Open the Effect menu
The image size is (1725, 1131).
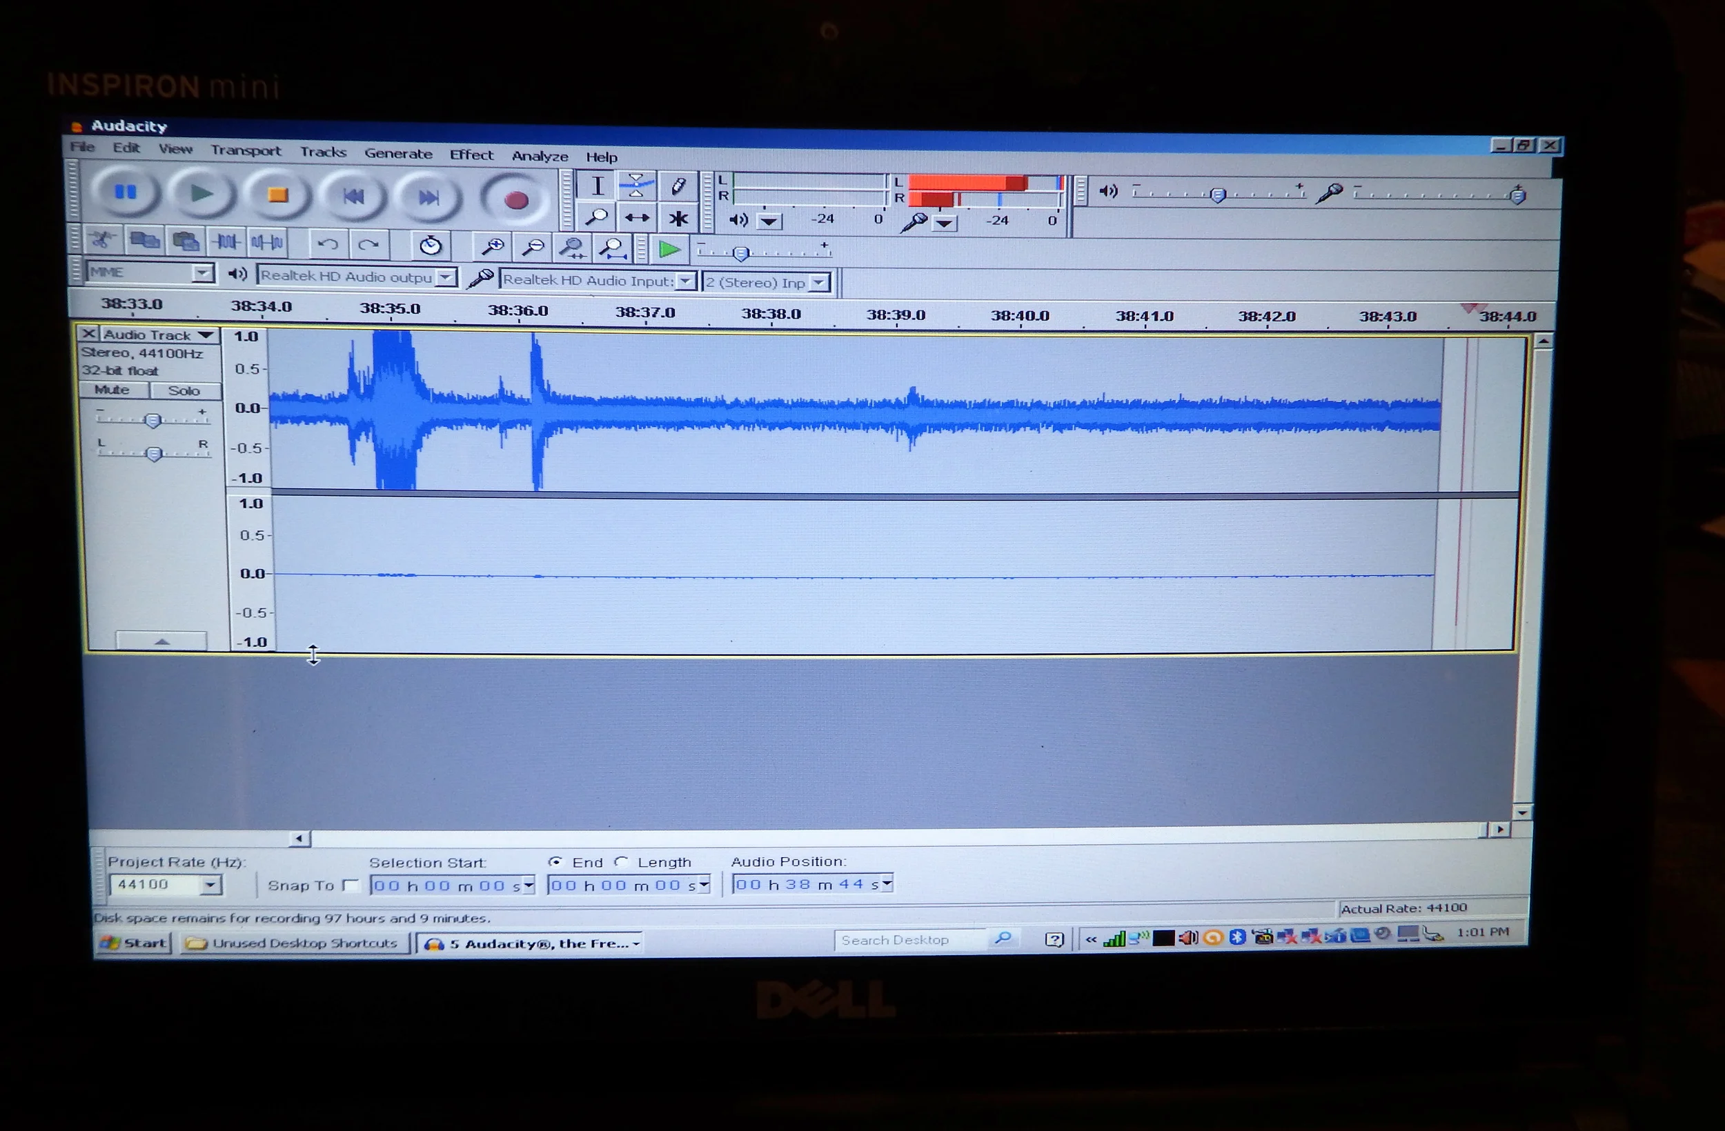[471, 155]
